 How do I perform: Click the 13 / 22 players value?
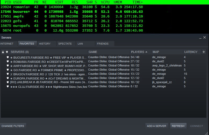click(135, 74)
